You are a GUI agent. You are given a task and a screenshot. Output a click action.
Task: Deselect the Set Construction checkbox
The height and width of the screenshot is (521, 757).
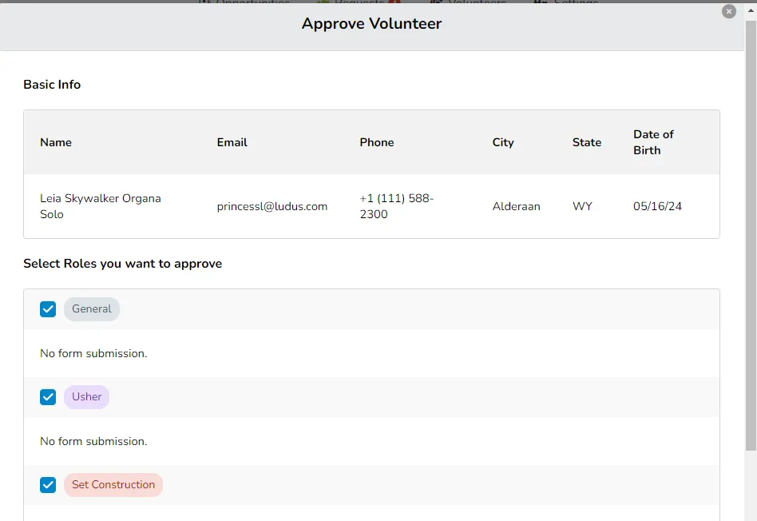click(x=48, y=485)
